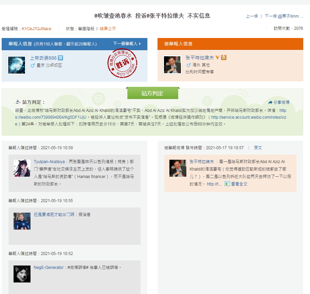Open reporter avatar of 上帝武装888
The image size is (310, 294).
pyautogui.click(x=17, y=65)
